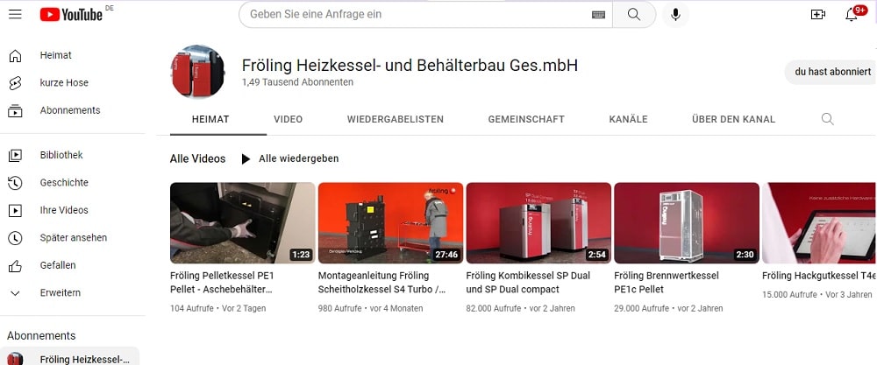Select Fröling Heizkessel subscription in sidebar

[70, 358]
